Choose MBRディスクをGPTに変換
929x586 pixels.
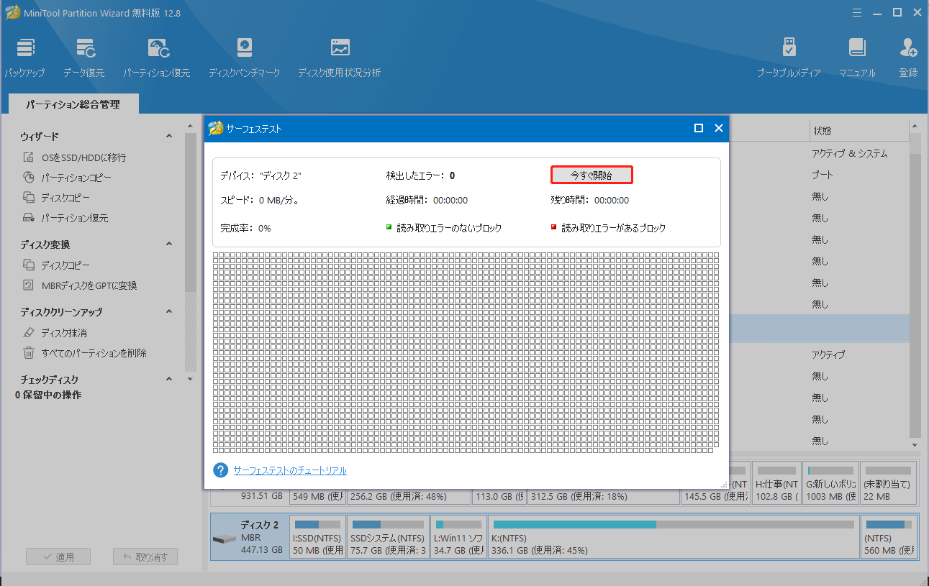pos(89,285)
